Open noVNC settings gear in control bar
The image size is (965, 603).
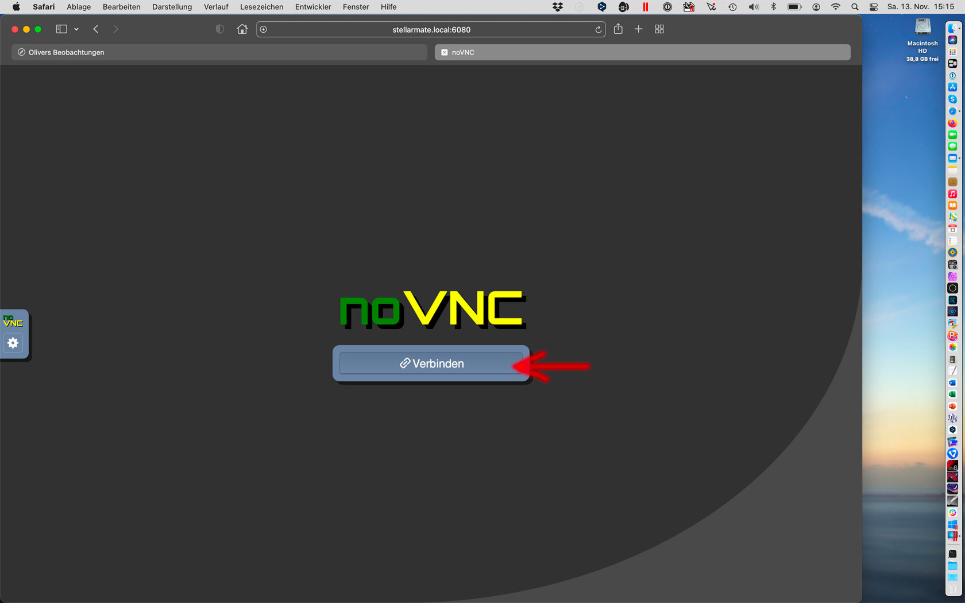(13, 343)
